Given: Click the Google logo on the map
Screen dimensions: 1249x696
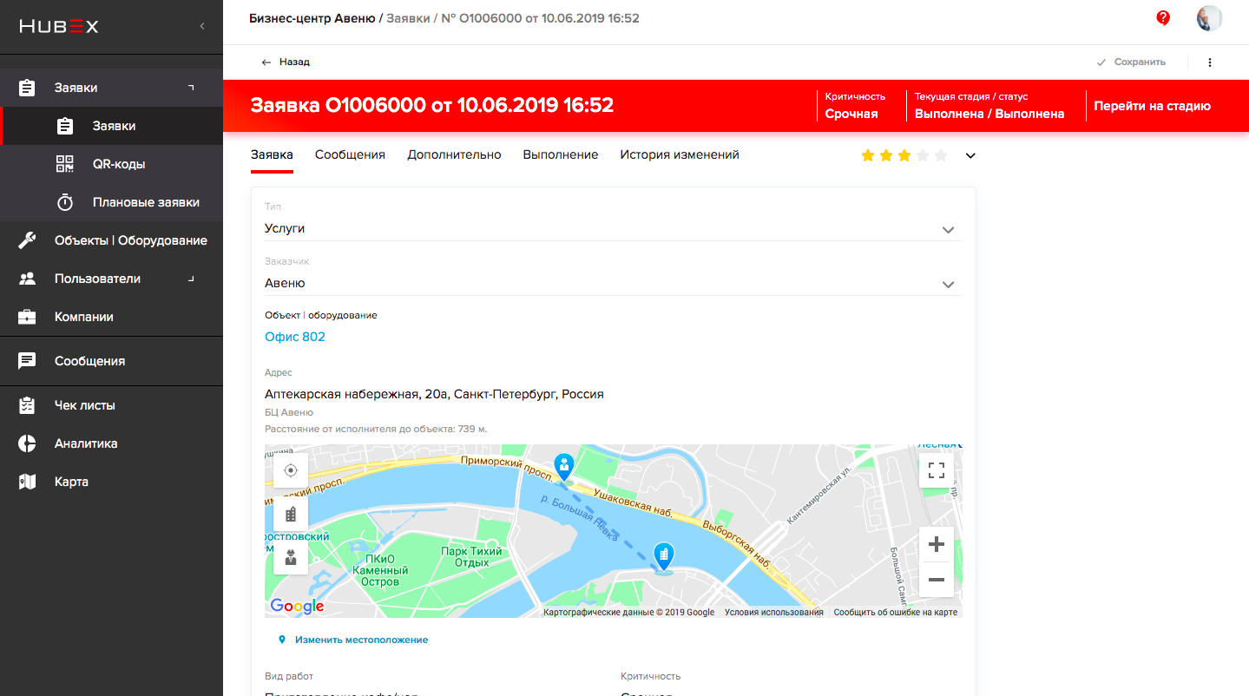Looking at the screenshot, I should [x=297, y=606].
